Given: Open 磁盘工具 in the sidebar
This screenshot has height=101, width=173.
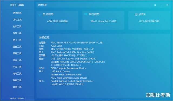Looking at the screenshot, I should tap(17, 47).
